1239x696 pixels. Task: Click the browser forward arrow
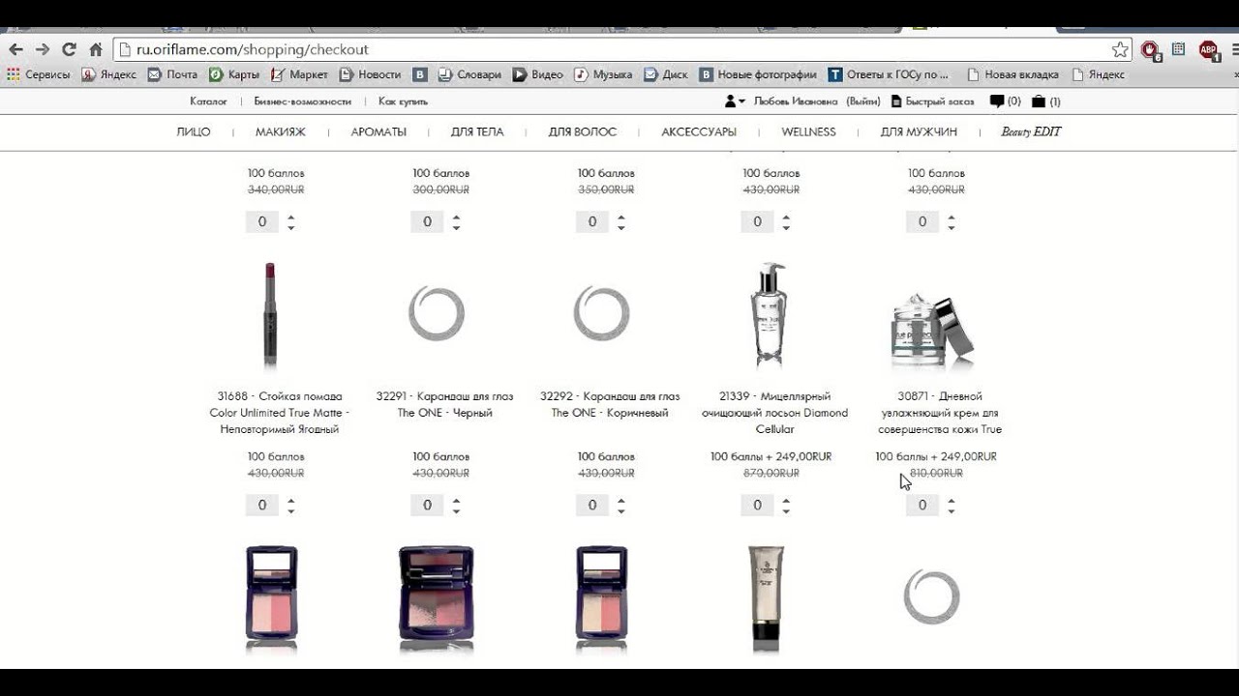pyautogui.click(x=43, y=49)
